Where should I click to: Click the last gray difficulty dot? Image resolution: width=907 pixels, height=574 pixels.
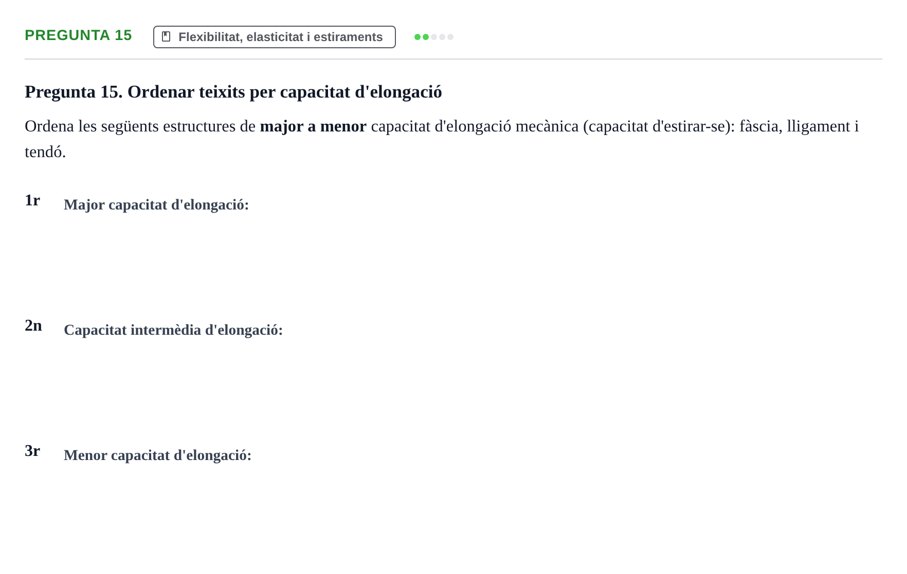[450, 37]
